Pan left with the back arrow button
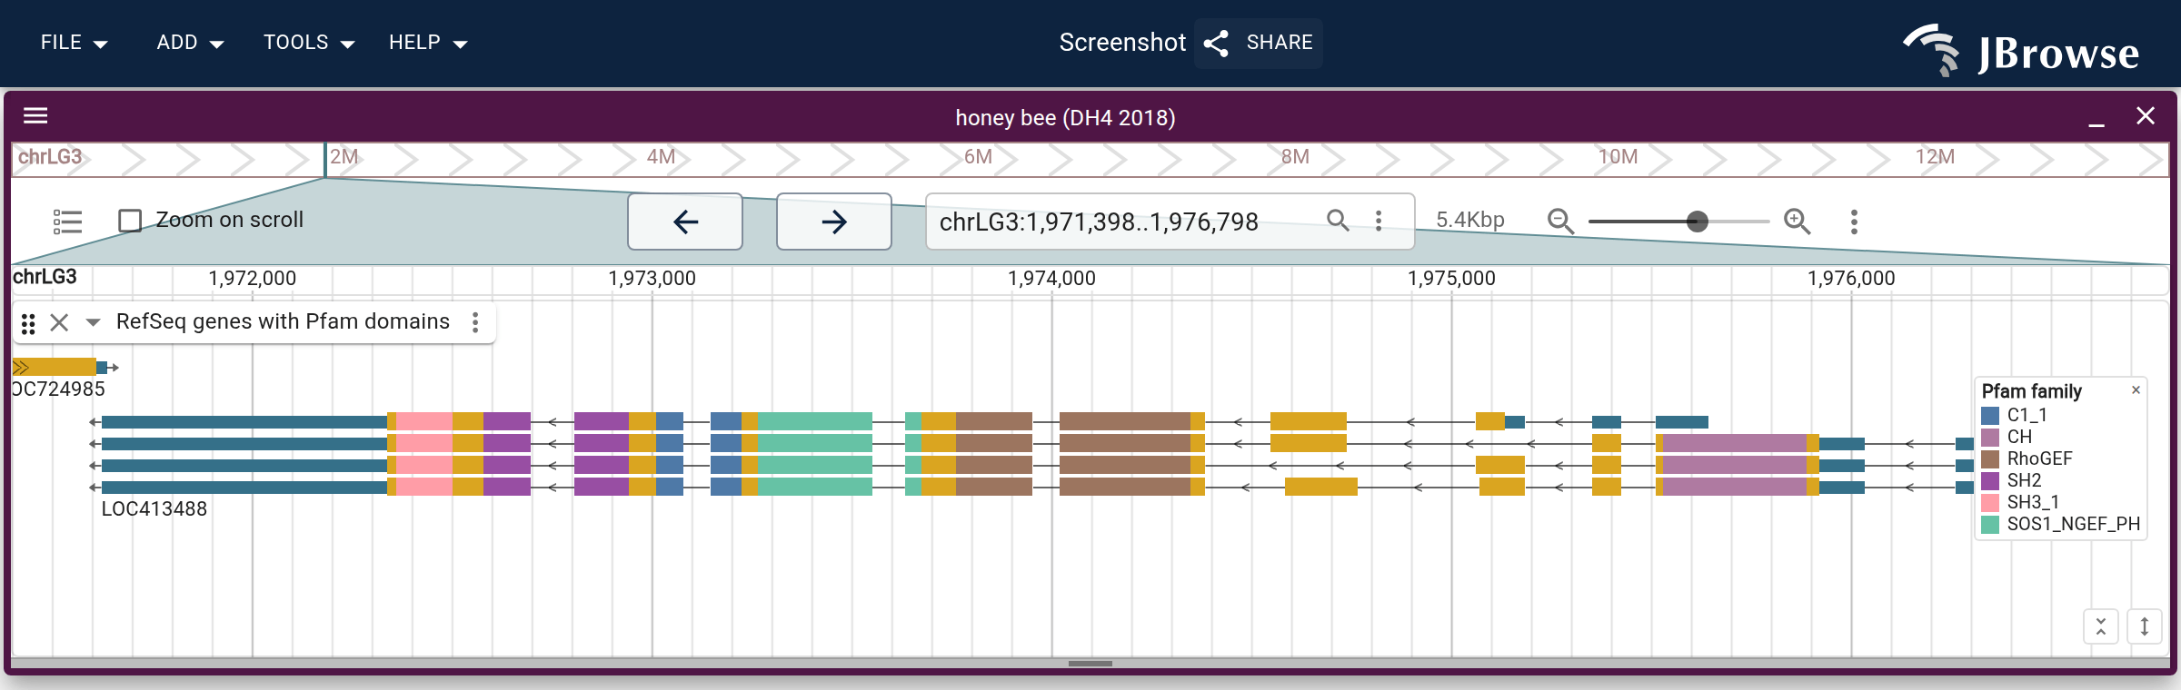 click(x=685, y=222)
